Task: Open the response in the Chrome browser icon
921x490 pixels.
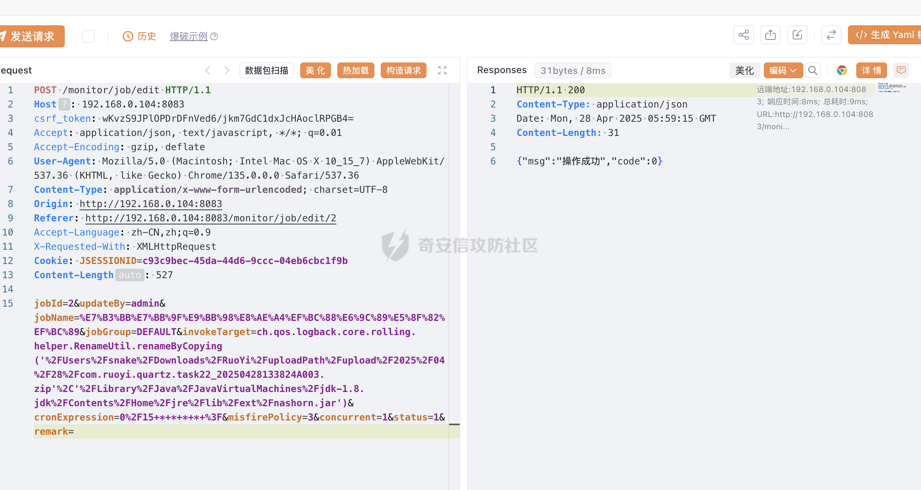Action: pos(842,70)
